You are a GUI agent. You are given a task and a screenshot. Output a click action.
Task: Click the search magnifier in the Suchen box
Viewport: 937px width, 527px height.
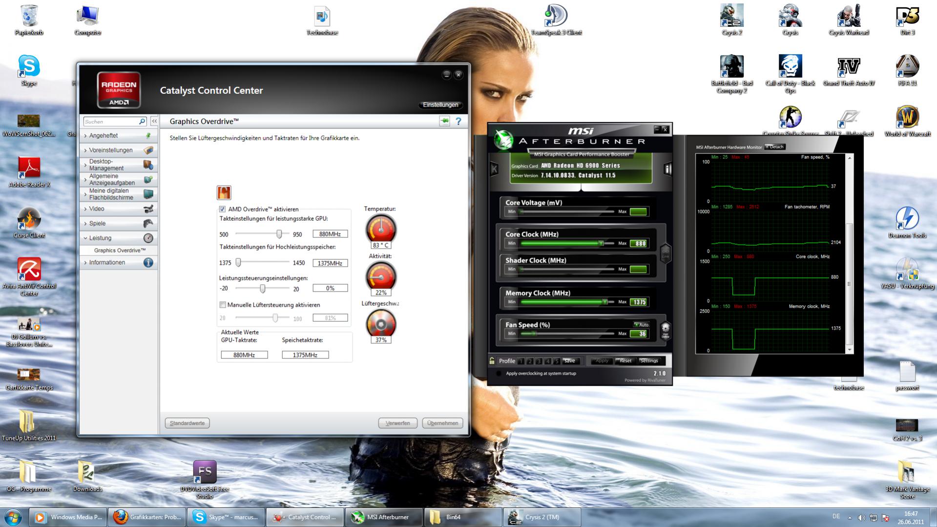coord(142,121)
